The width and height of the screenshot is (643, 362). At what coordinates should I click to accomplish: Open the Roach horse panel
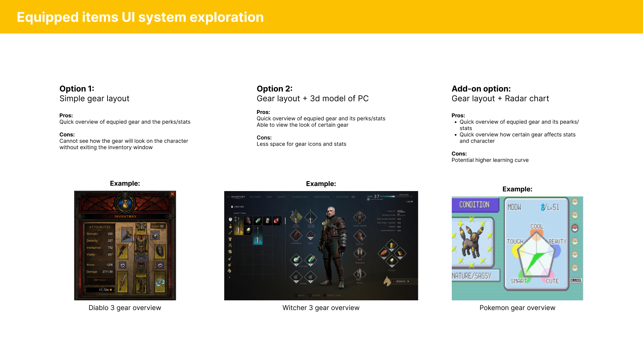(401, 282)
